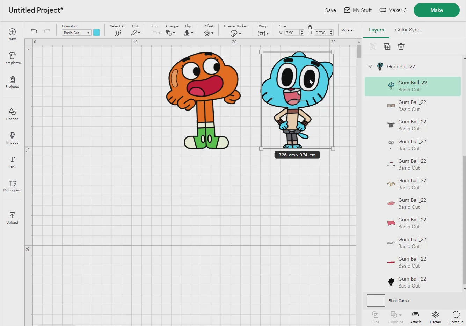Viewport: 466px width, 326px height.
Task: Click the green Make button
Action: click(437, 10)
